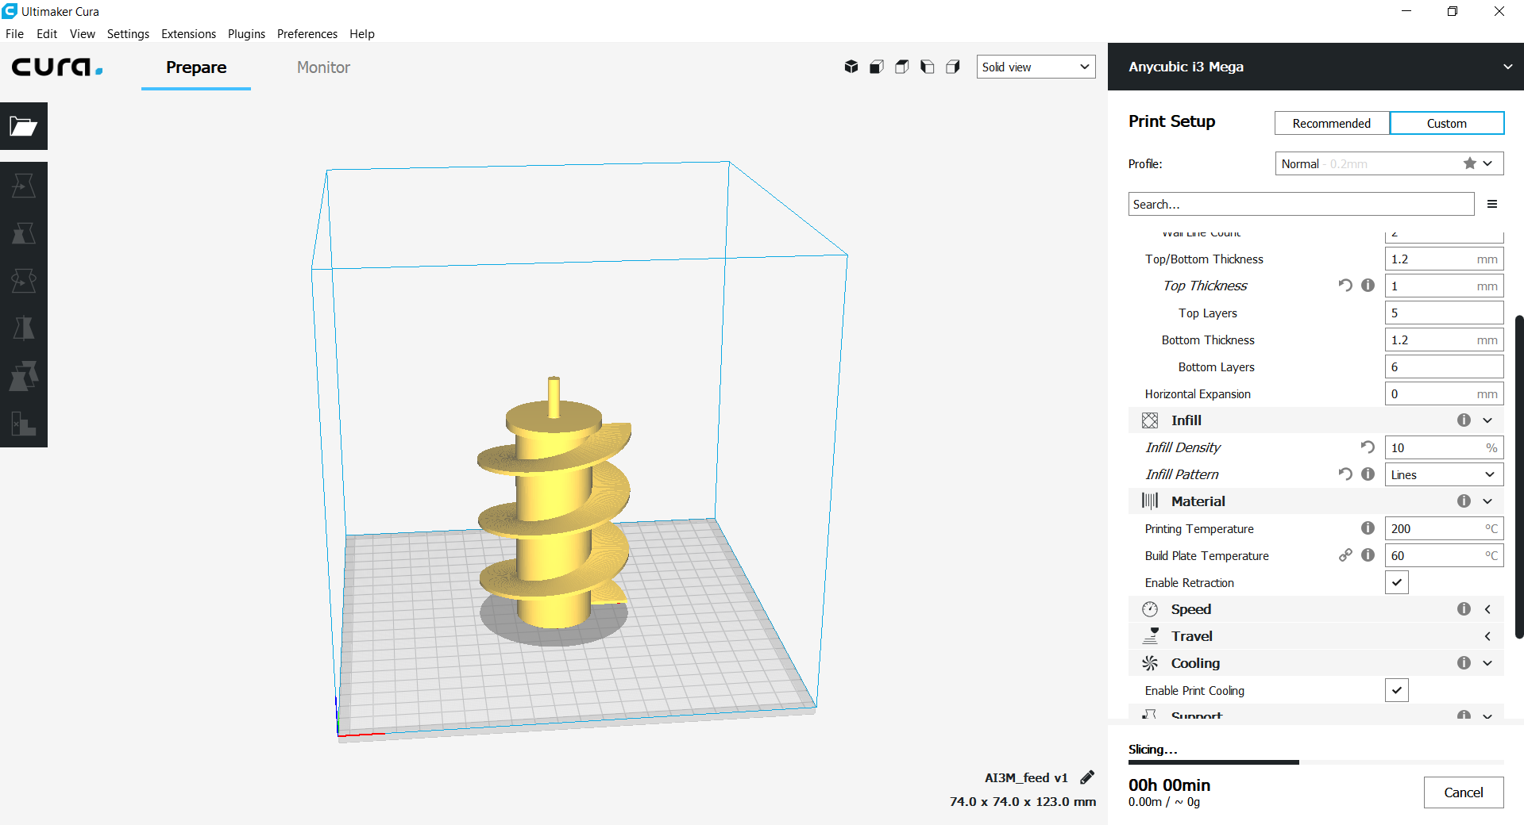Viewport: 1524px width, 825px height.
Task: Expand the Speed section chevron
Action: coord(1487,609)
